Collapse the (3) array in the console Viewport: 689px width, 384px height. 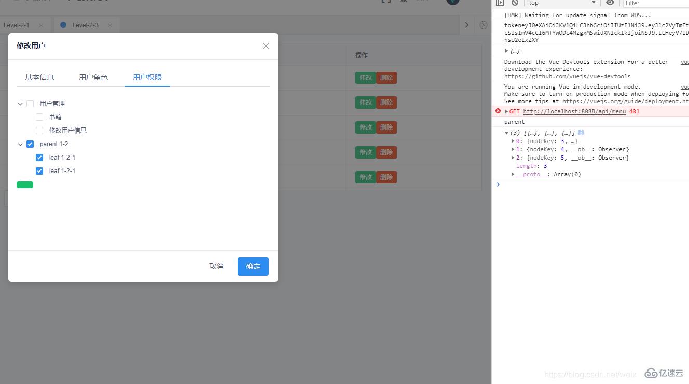507,133
